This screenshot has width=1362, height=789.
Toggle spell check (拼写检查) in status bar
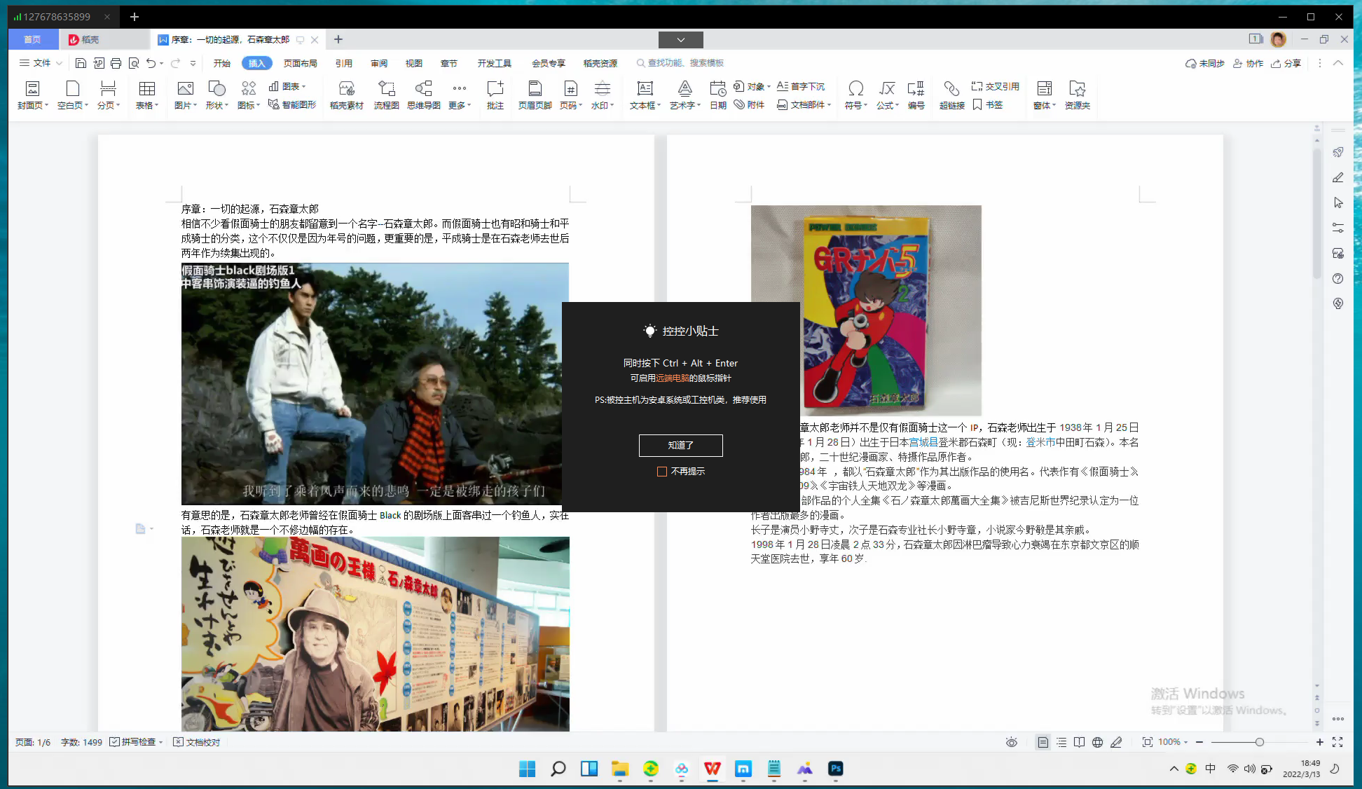click(133, 742)
